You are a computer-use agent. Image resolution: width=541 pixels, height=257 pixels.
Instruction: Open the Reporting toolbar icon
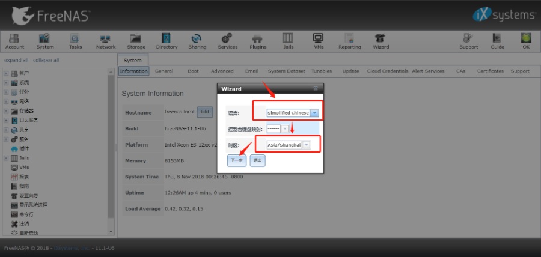click(x=349, y=41)
